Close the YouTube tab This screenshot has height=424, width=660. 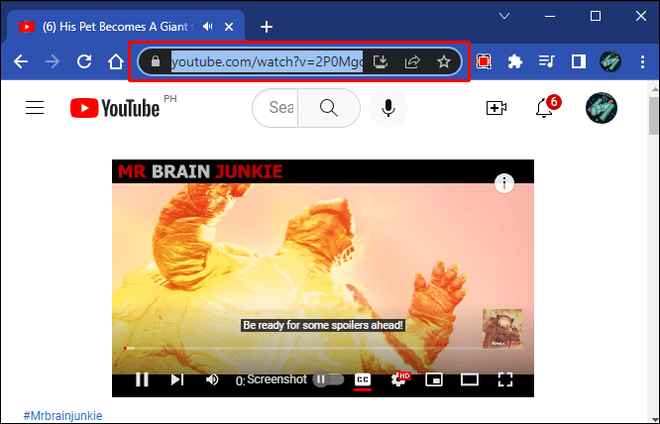(229, 27)
